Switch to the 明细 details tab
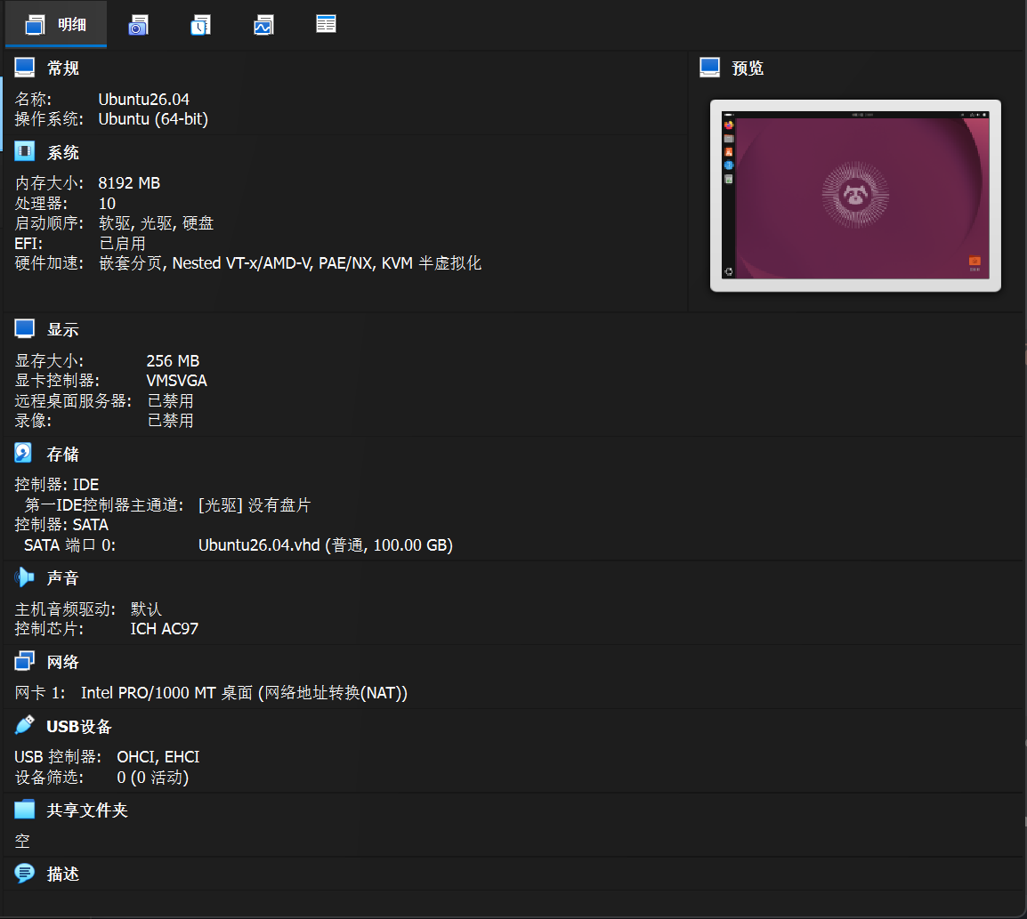Image resolution: width=1027 pixels, height=919 pixels. click(x=56, y=25)
